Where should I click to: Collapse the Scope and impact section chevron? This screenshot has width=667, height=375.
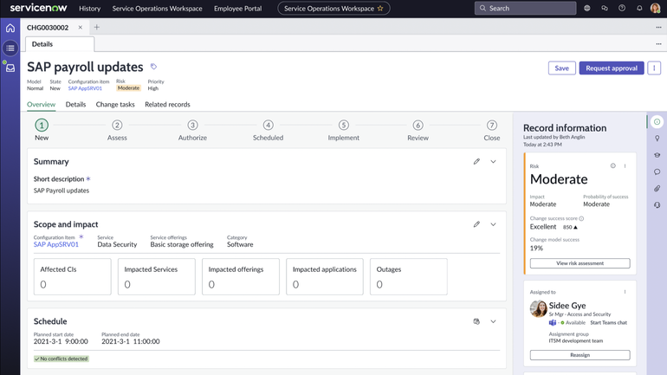click(493, 224)
